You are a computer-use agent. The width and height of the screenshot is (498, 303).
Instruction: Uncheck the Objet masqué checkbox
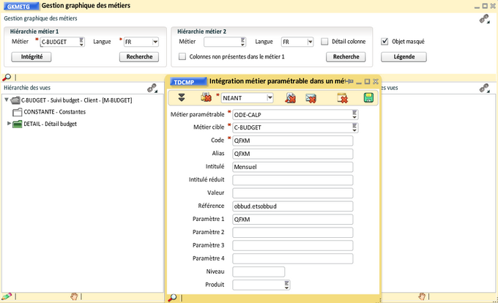tap(384, 42)
